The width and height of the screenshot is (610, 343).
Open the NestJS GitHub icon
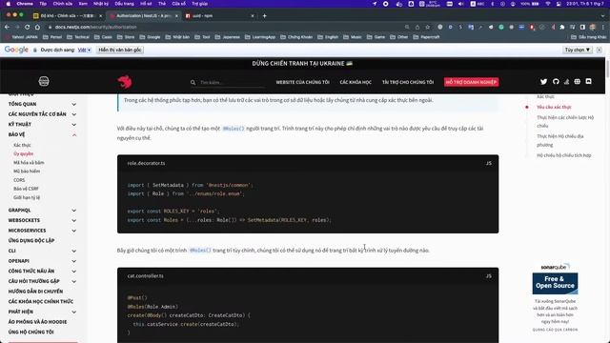pos(556,81)
